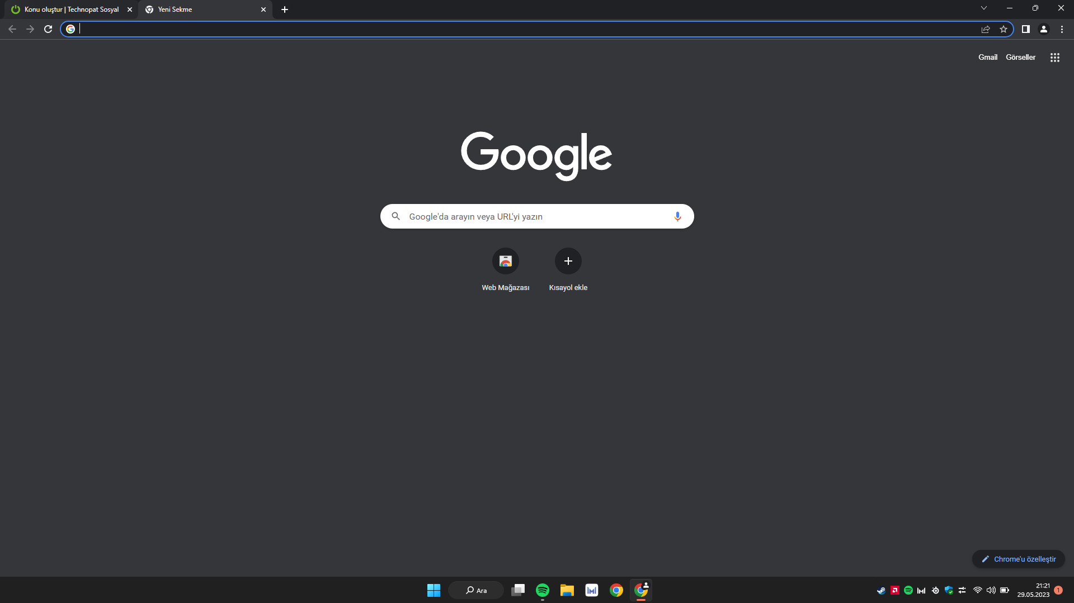1074x603 pixels.
Task: Click the M-logo icon in the system tray
Action: pos(922,590)
